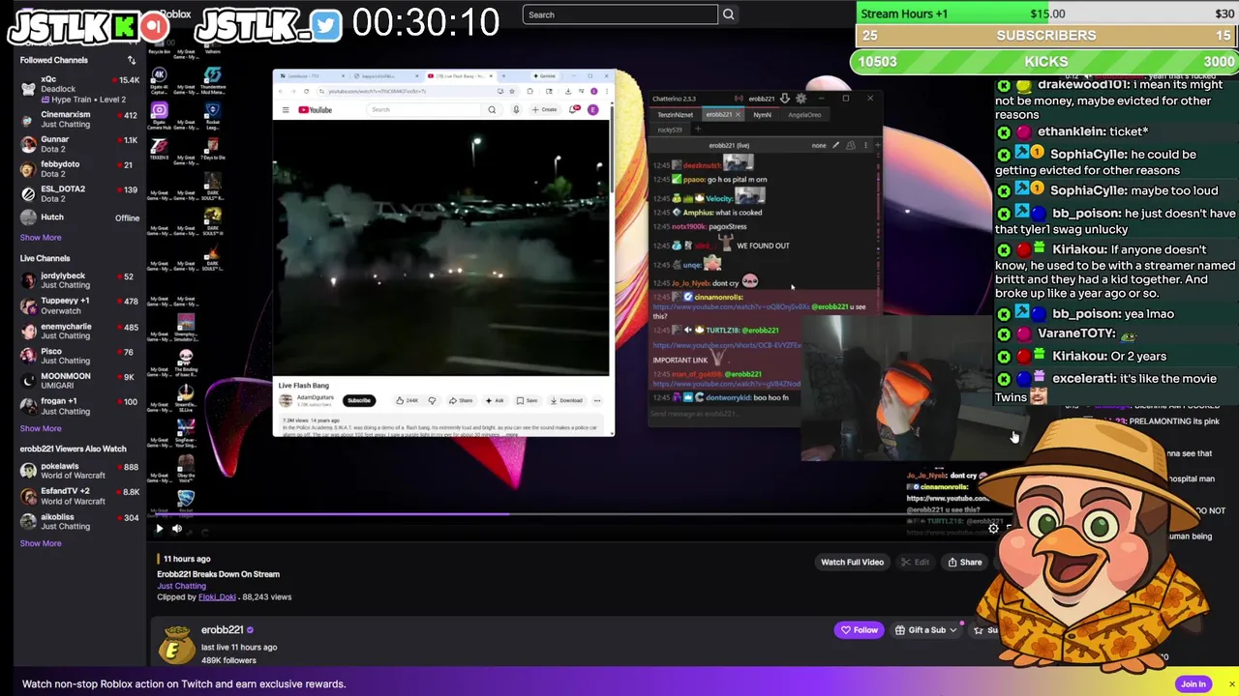The width and height of the screenshot is (1239, 696).
Task: Bookmark the page with star icon
Action: 513,92
